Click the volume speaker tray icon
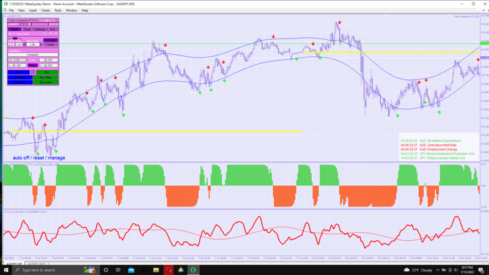Image resolution: width=489 pixels, height=275 pixels. click(455, 270)
